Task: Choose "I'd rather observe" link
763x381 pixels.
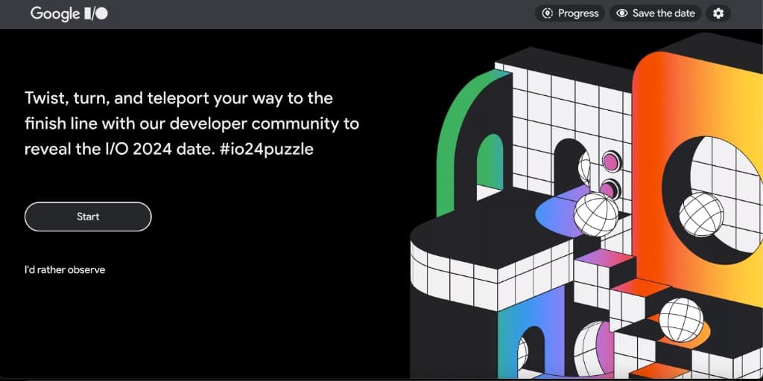Action: [65, 269]
